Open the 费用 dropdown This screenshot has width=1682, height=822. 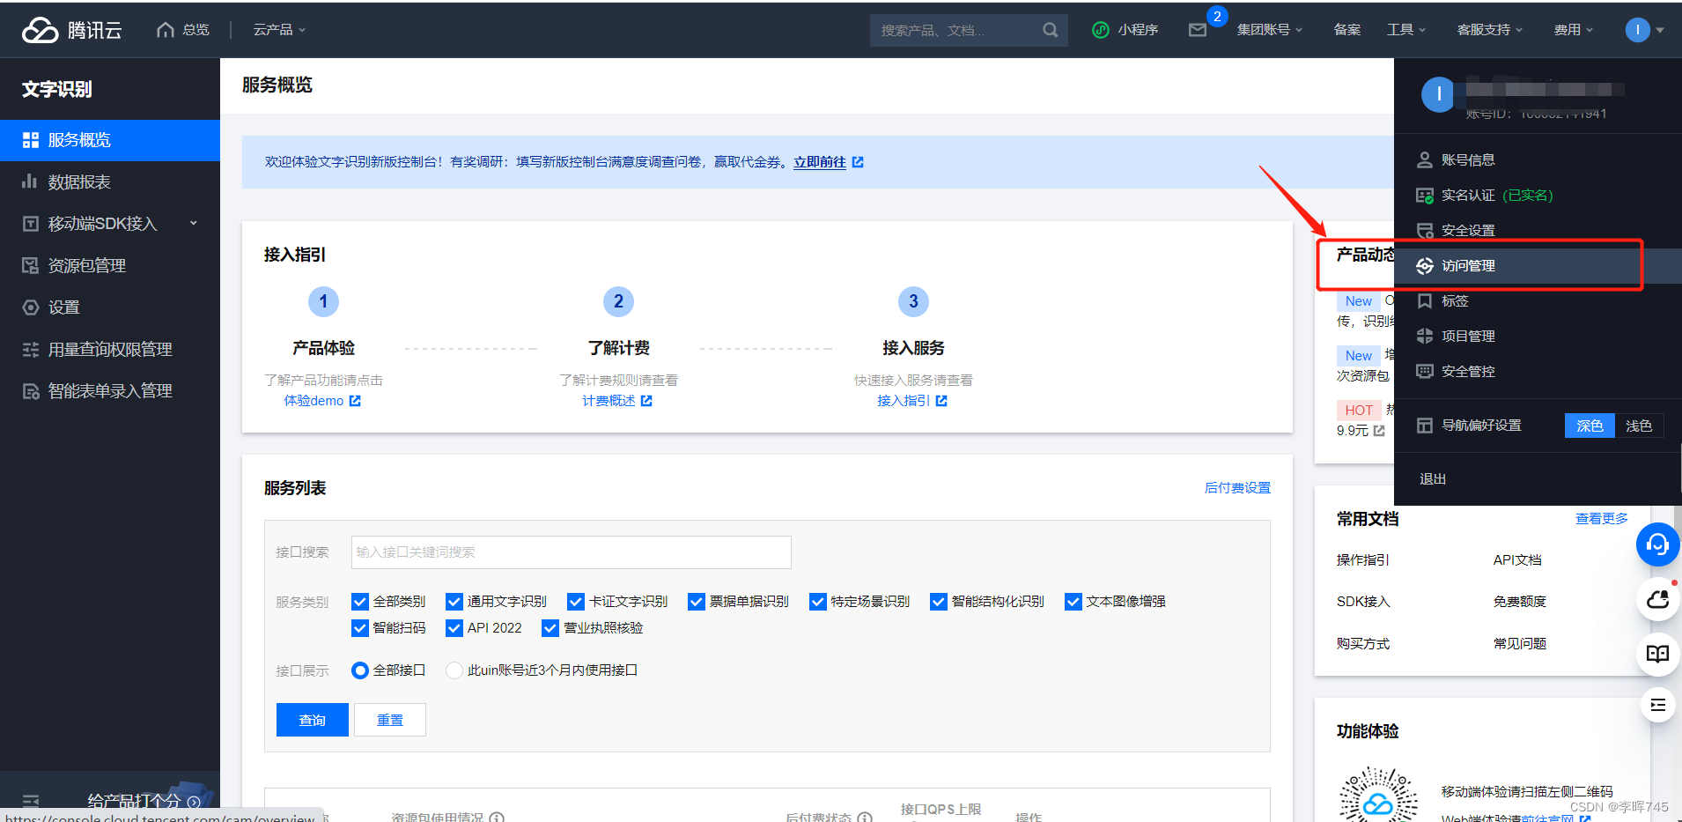click(1573, 30)
